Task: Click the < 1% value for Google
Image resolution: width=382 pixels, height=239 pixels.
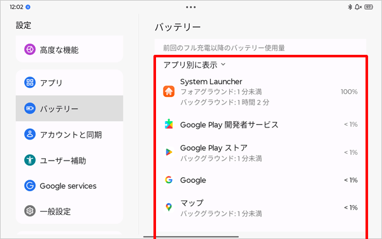Action: pos(351,180)
